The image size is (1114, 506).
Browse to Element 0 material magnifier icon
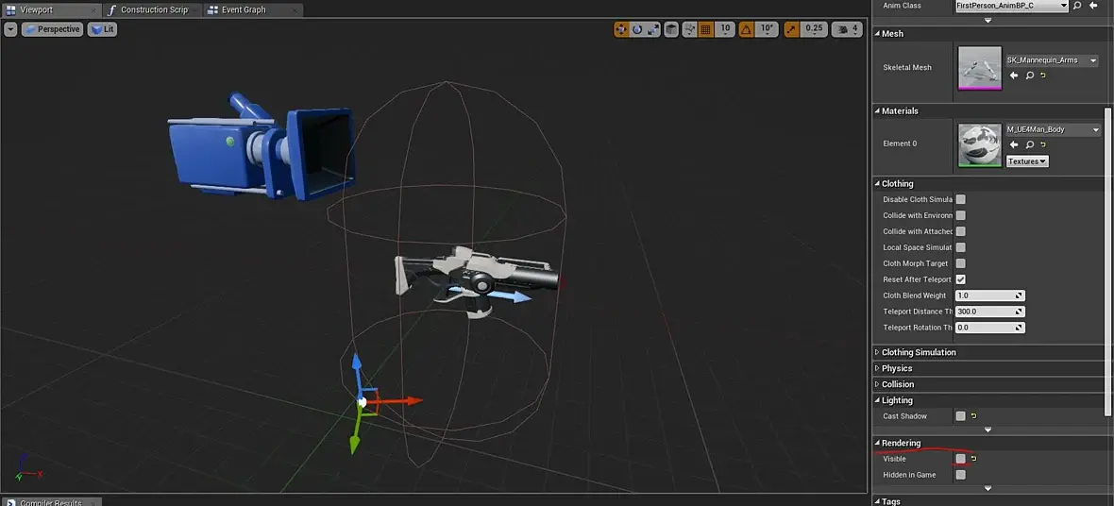(x=1029, y=145)
